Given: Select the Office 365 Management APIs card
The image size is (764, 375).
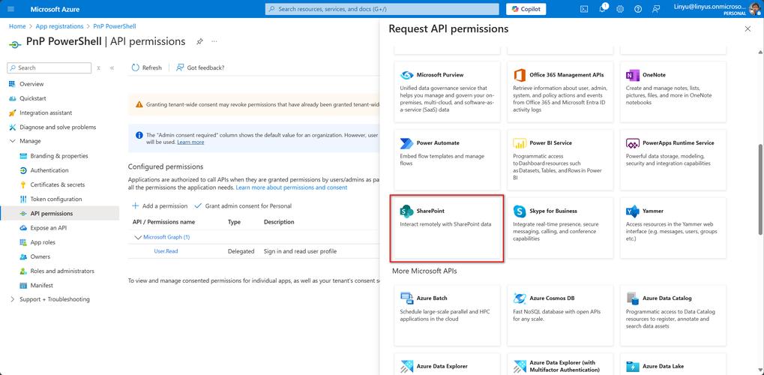Looking at the screenshot, I should click(x=559, y=91).
